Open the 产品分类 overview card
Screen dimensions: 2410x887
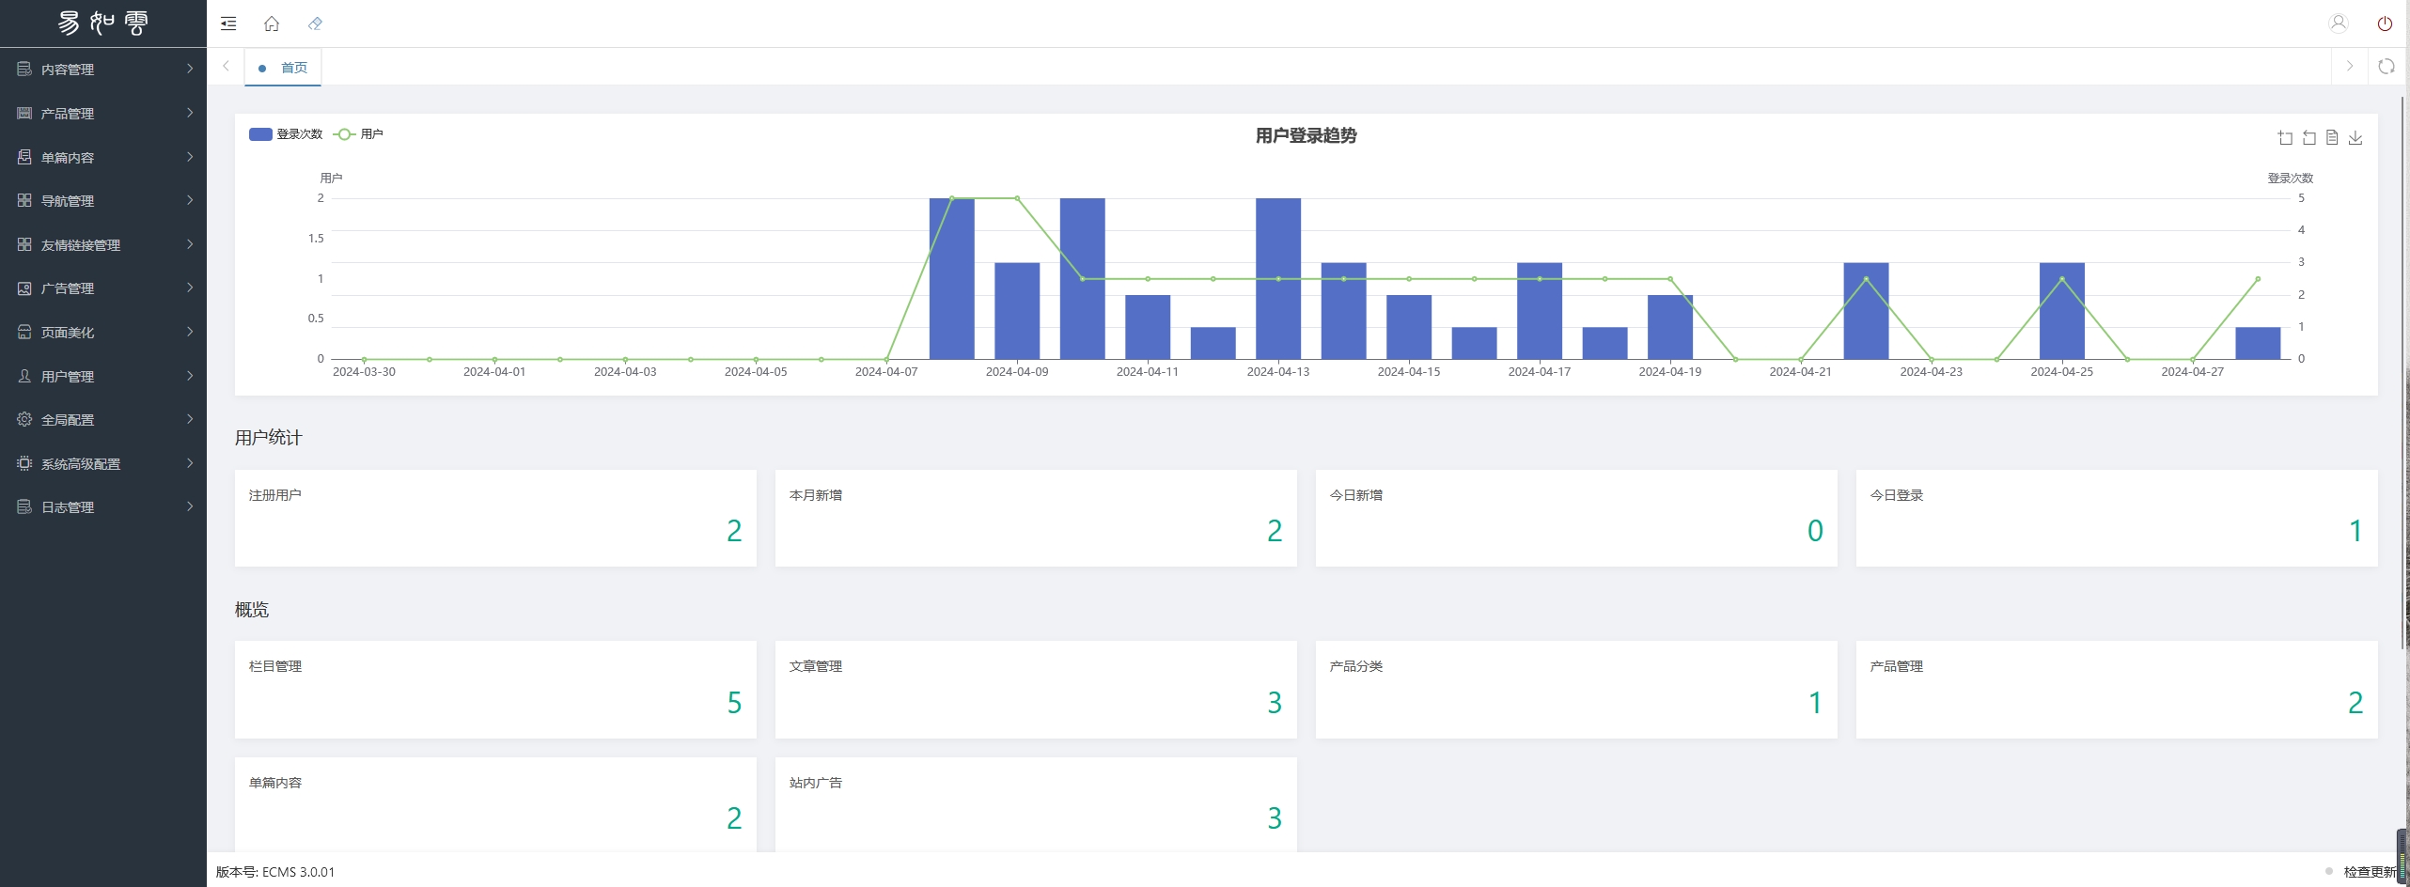1576,690
